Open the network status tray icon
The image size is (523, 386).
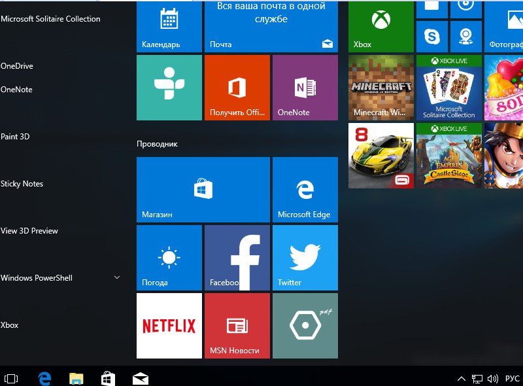477,379
